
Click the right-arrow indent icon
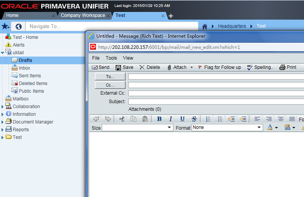231,119
